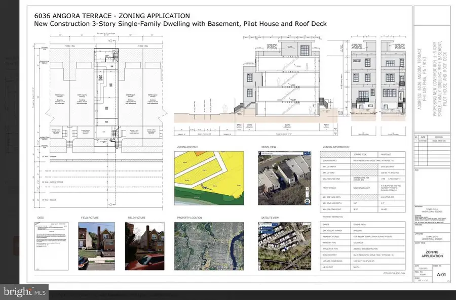
Task: Click the 'VACANT LOT' property type value
Action: point(358,243)
